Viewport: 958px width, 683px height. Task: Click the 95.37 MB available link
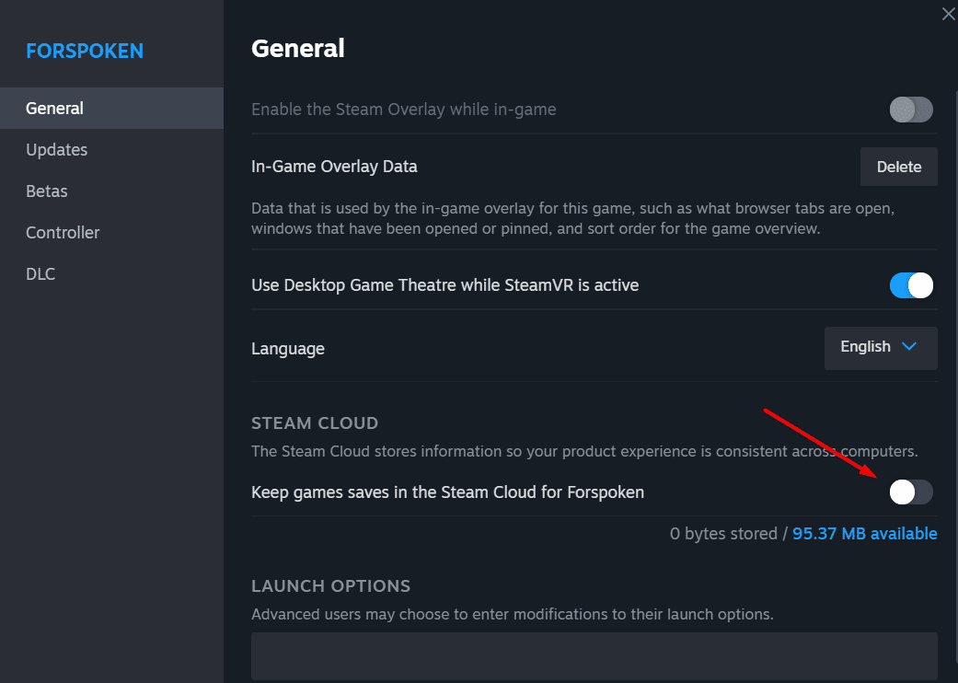pyautogui.click(x=865, y=534)
